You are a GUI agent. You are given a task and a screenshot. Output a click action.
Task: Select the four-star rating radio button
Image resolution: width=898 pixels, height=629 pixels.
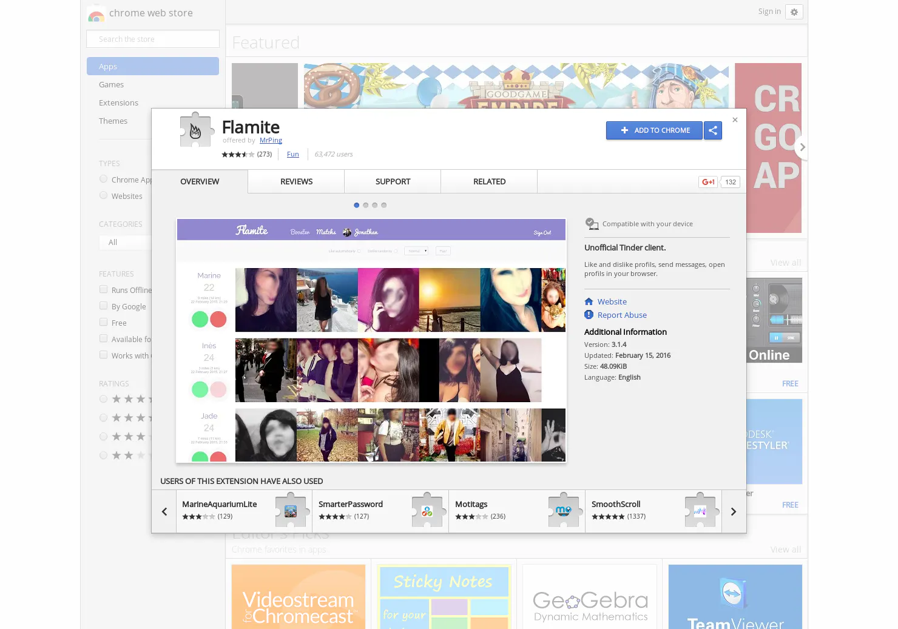pyautogui.click(x=104, y=418)
